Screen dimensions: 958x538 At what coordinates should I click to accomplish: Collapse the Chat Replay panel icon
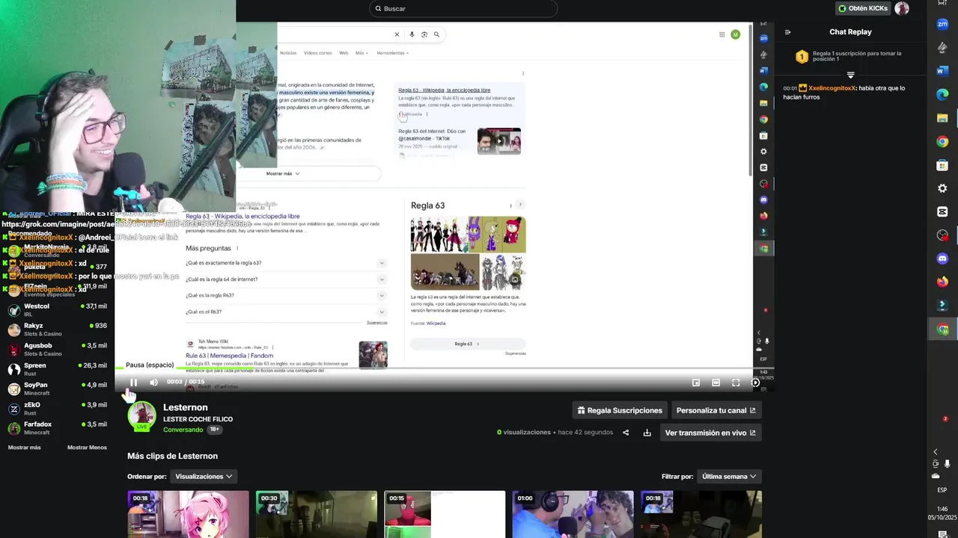click(x=787, y=32)
